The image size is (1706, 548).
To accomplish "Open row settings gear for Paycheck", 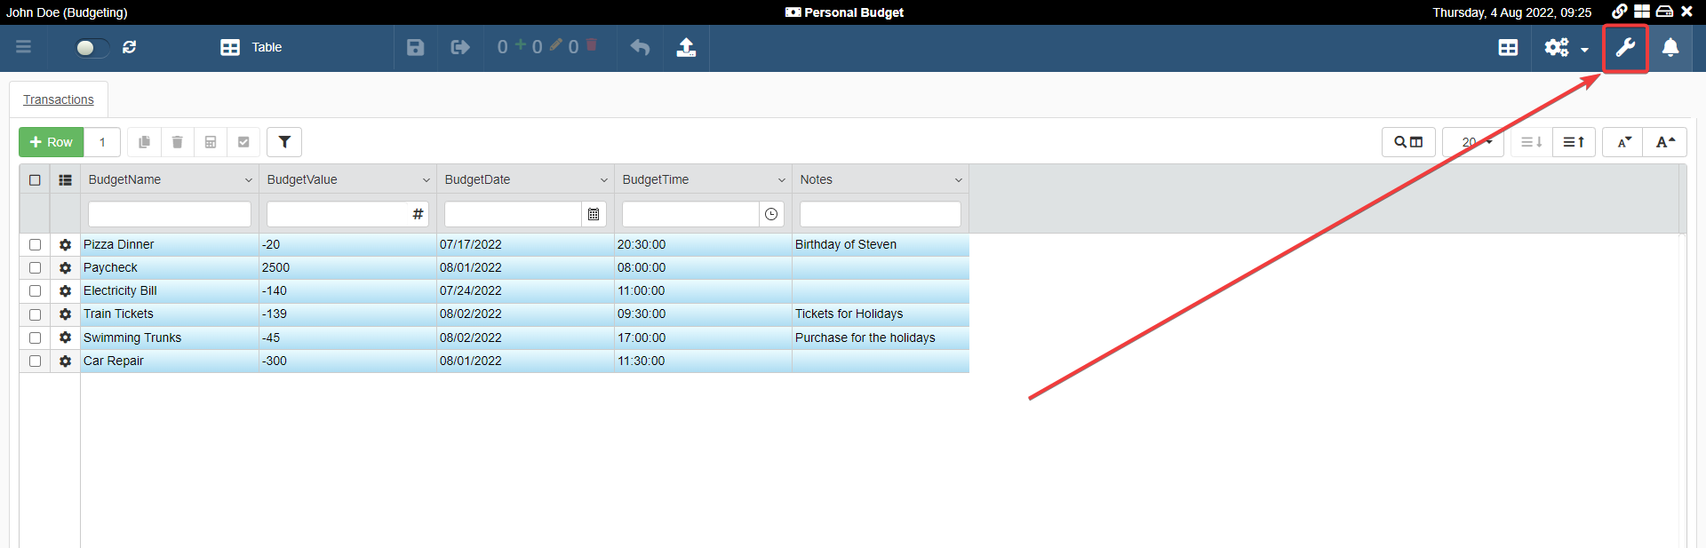I will point(65,268).
